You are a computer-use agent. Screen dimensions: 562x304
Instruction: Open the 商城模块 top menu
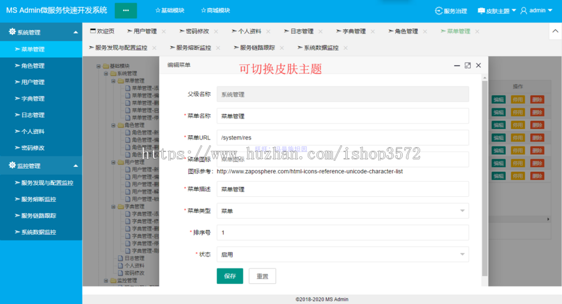pyautogui.click(x=215, y=11)
